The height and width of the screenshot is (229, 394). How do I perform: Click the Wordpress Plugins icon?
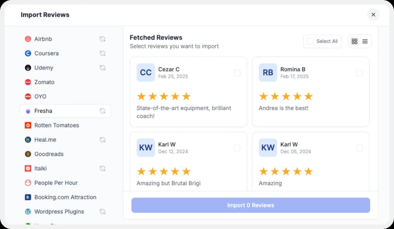click(x=26, y=212)
